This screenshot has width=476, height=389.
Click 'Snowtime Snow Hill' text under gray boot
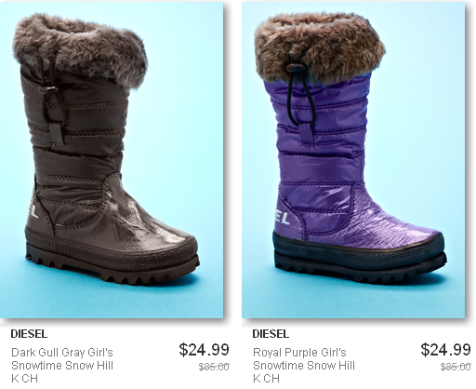[62, 366]
